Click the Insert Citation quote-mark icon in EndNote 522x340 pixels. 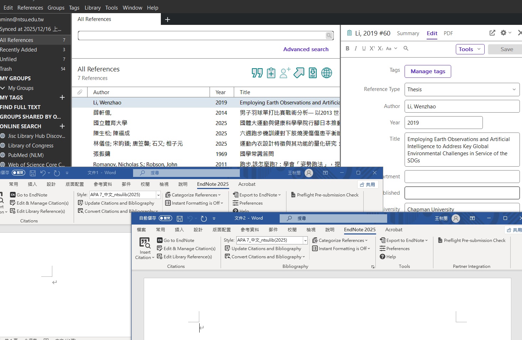[x=257, y=73]
